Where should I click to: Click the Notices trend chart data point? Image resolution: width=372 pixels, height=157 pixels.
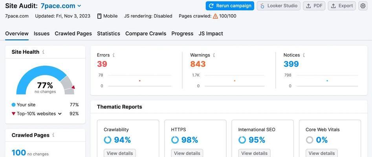[327, 81]
